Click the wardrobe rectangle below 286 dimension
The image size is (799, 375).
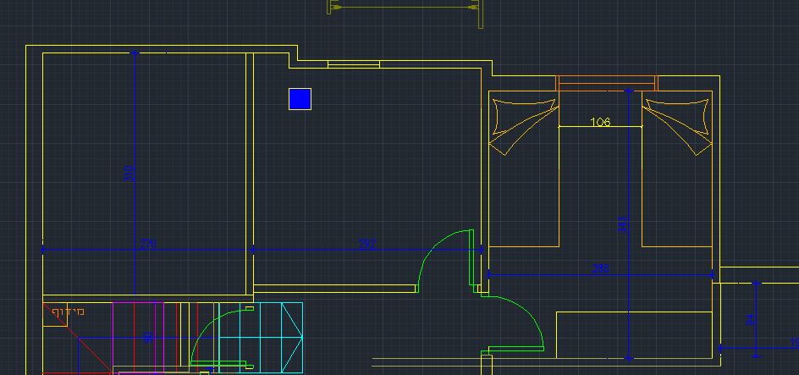click(x=635, y=334)
